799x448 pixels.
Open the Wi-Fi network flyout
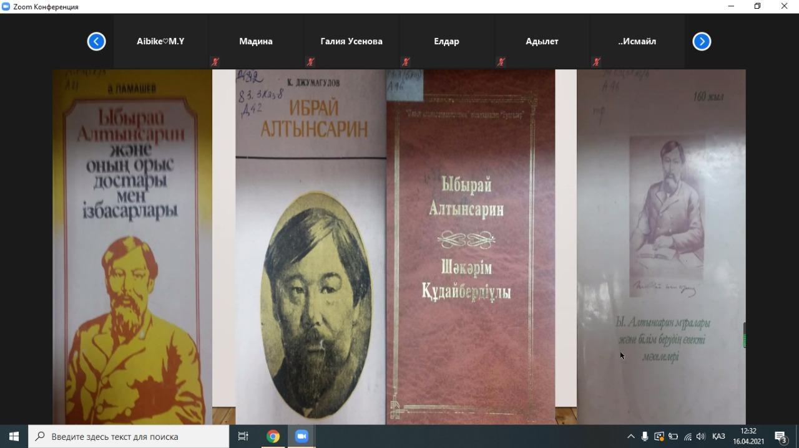tap(687, 437)
